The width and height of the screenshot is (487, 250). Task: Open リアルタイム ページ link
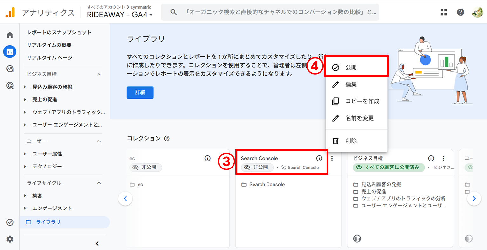pos(50,58)
